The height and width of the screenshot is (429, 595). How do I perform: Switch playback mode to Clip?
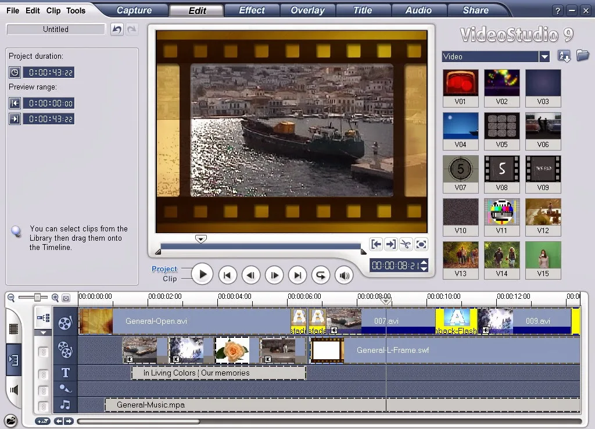tap(170, 279)
